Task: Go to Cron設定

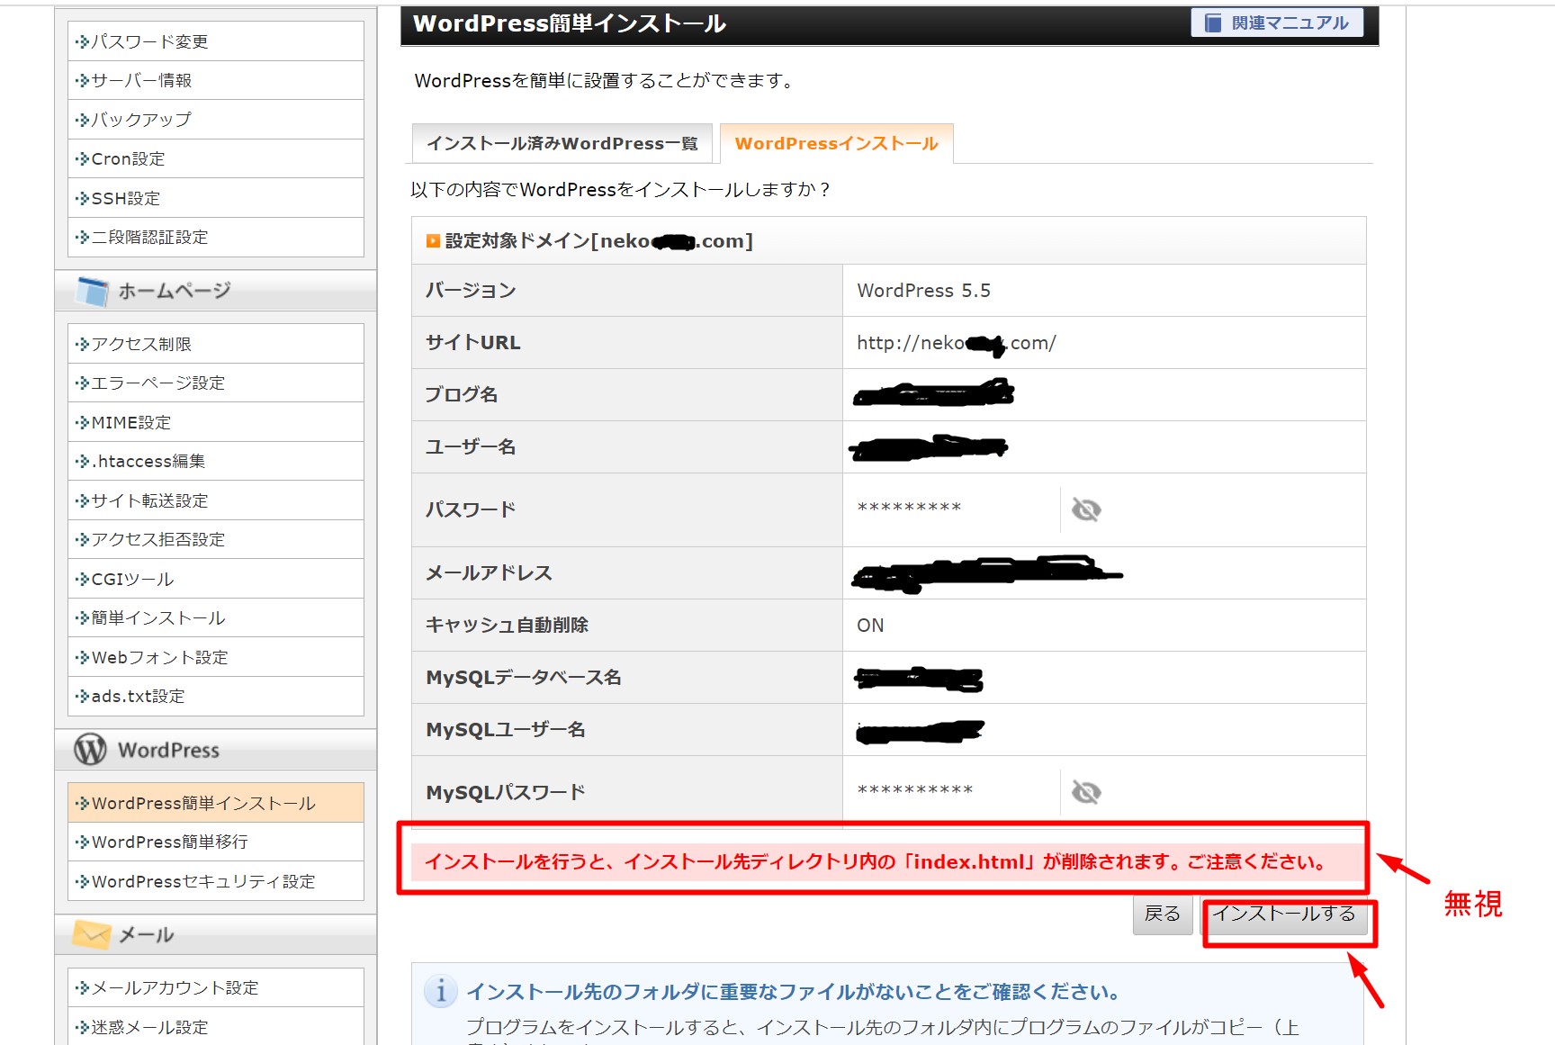Action: [216, 158]
